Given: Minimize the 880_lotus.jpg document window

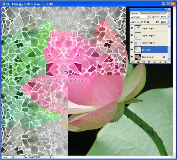Looking at the screenshot, I should click(164, 4).
